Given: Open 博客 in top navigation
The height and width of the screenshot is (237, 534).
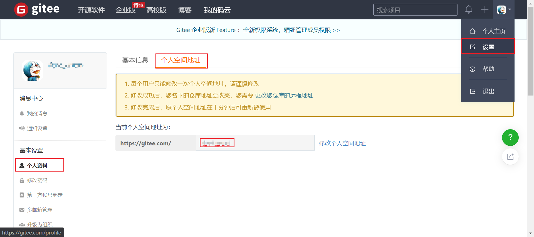Looking at the screenshot, I should pyautogui.click(x=185, y=10).
